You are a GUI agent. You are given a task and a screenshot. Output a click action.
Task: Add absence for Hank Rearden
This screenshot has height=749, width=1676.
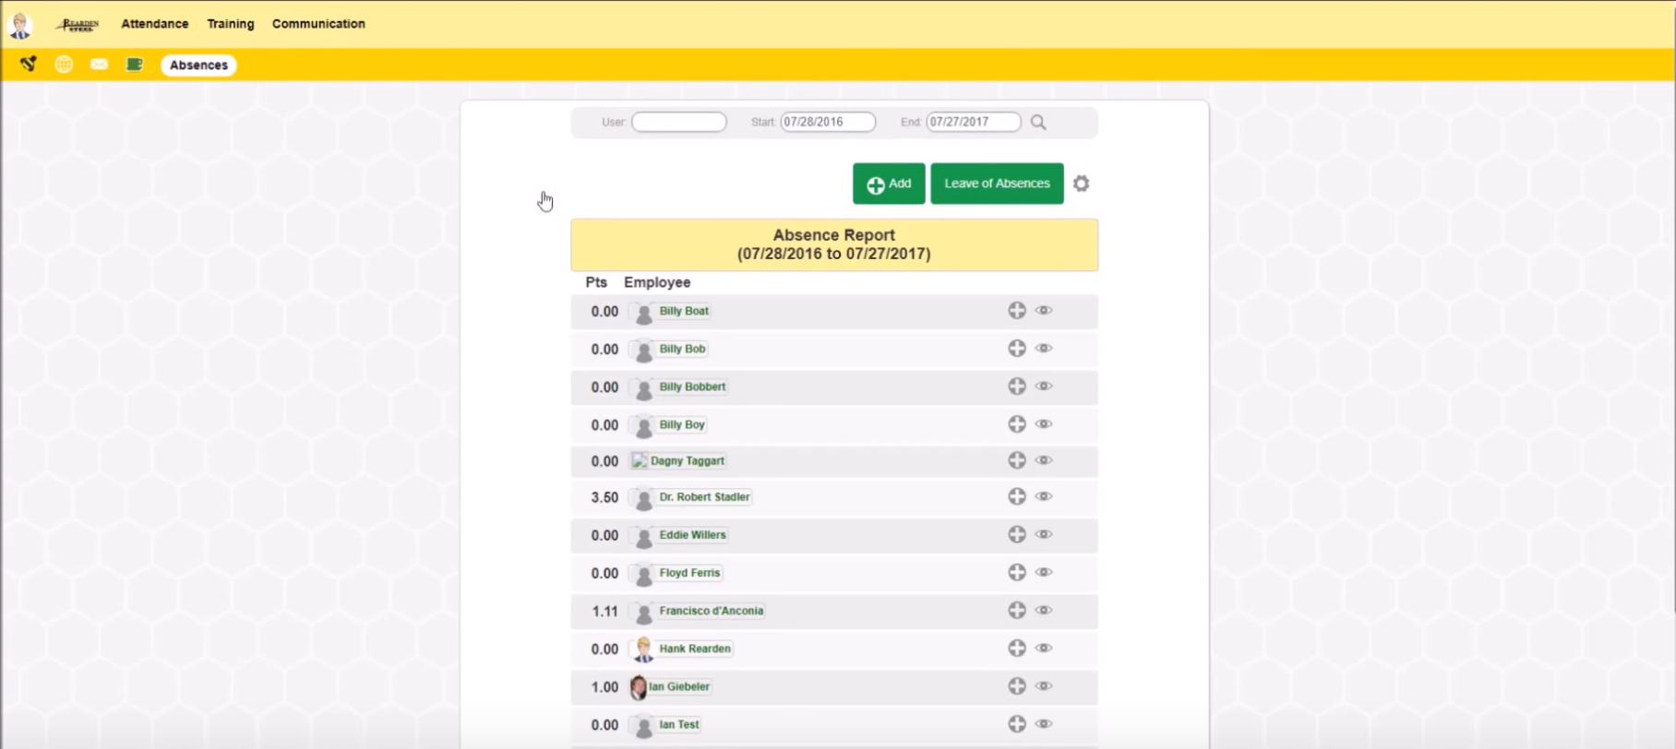click(x=1017, y=648)
